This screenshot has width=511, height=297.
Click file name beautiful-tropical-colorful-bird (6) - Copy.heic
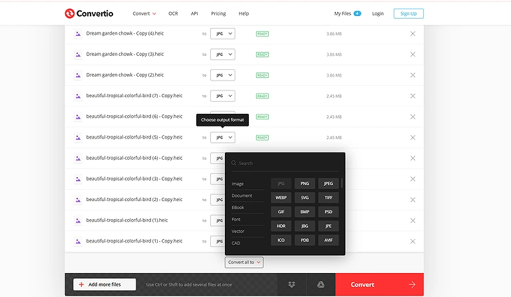134,117
